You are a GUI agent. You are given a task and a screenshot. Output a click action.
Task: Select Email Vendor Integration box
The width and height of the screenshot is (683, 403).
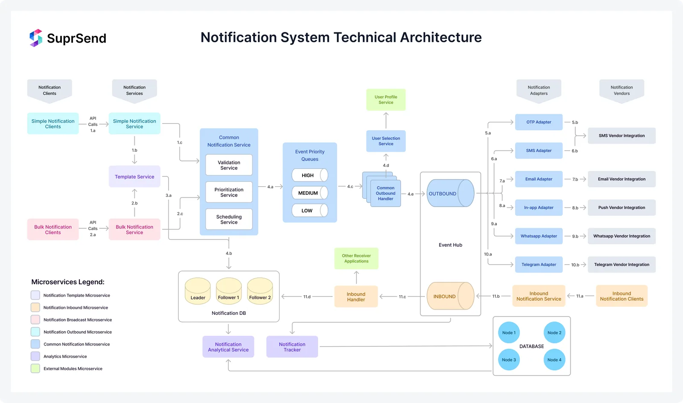pos(622,179)
